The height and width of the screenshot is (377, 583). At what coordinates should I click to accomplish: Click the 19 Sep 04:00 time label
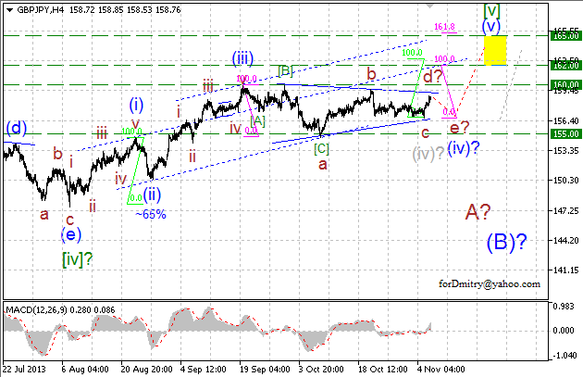coord(265,370)
